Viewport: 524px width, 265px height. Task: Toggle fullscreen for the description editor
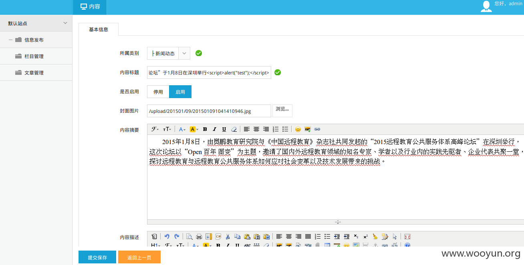407,237
